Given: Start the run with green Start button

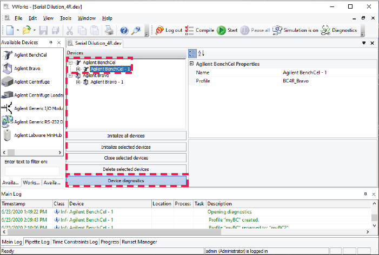Looking at the screenshot, I should pyautogui.click(x=227, y=30).
